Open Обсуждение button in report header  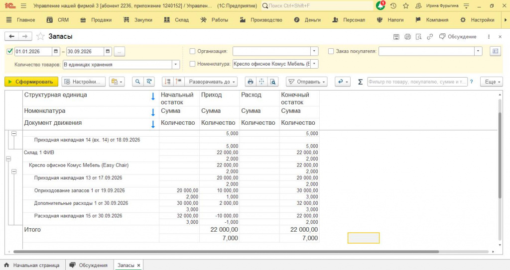(x=458, y=37)
